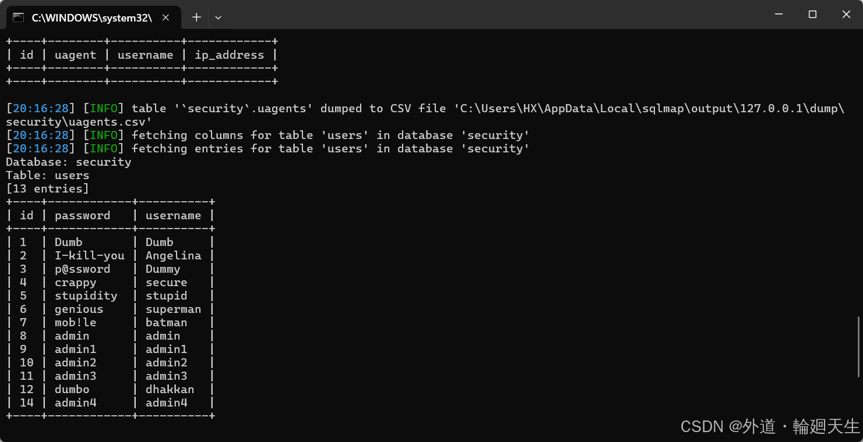Click the '[13 entries]' label
Screen dimensions: 863x442
(x=47, y=188)
